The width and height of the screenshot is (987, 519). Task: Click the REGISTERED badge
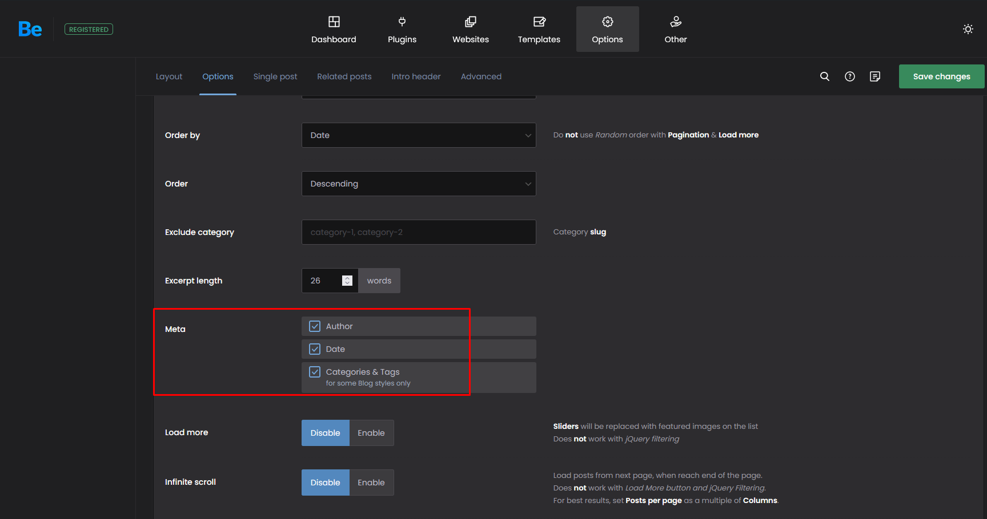click(x=89, y=29)
